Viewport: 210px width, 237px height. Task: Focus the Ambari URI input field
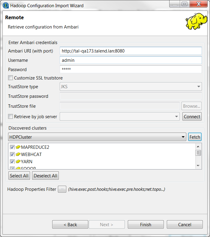pos(130,51)
